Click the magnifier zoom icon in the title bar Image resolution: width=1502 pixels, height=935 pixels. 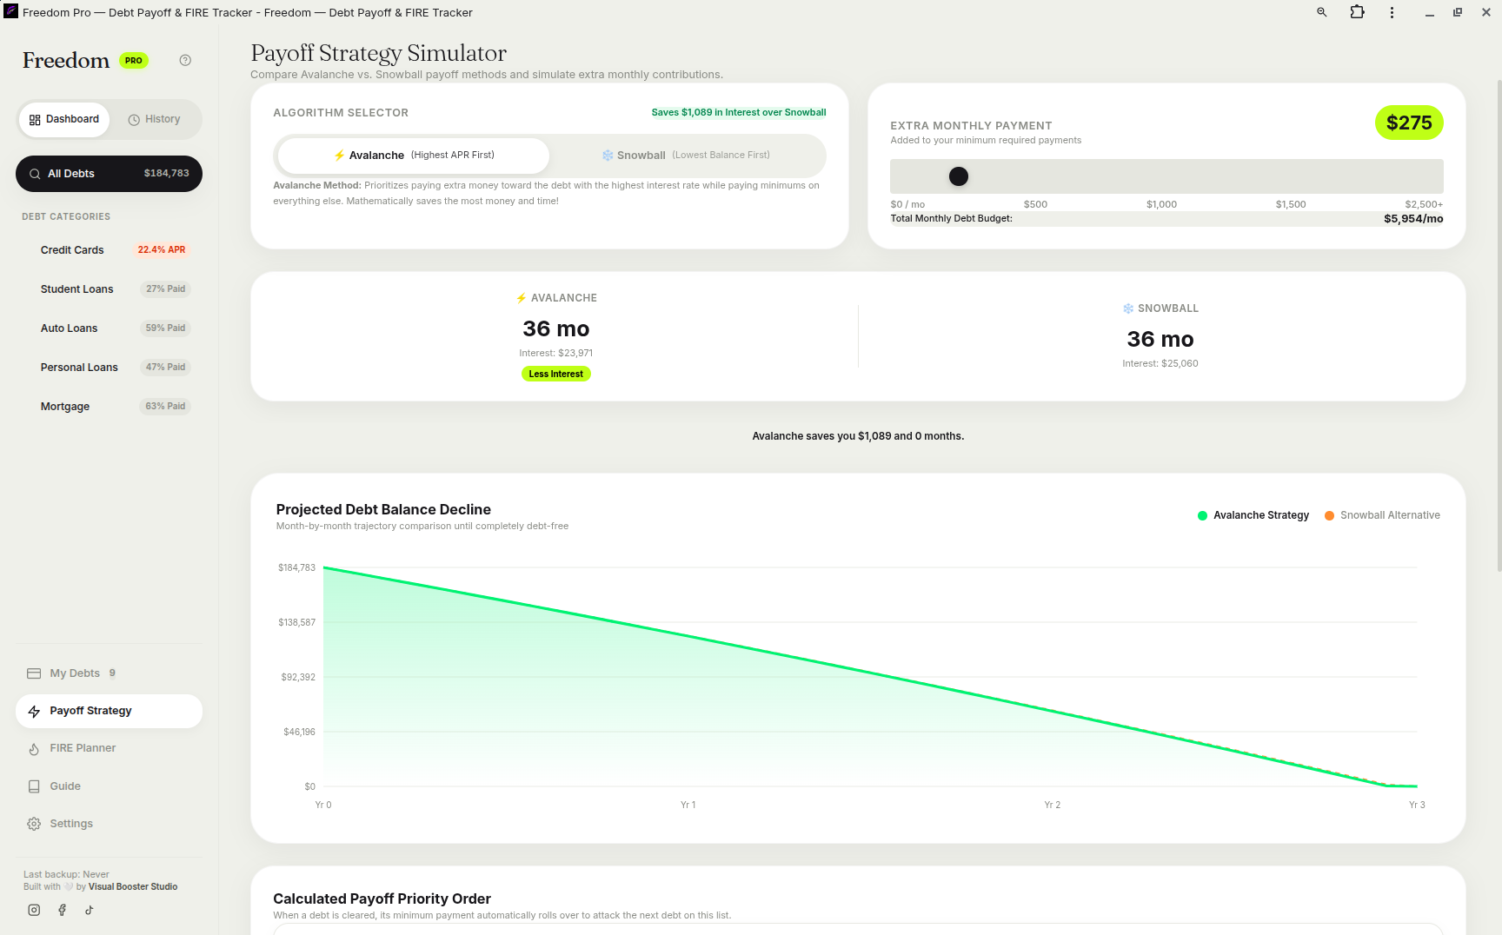[1322, 12]
